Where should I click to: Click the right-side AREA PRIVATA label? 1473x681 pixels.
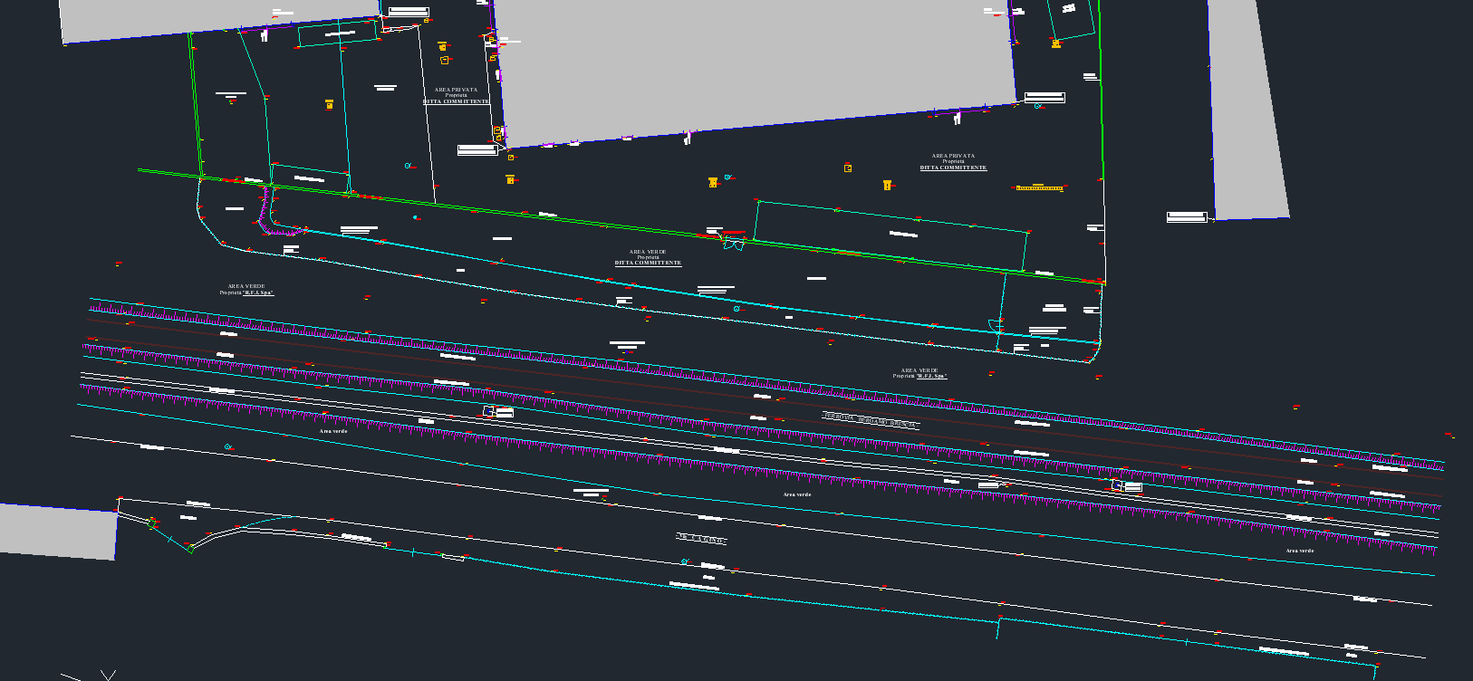click(x=953, y=162)
